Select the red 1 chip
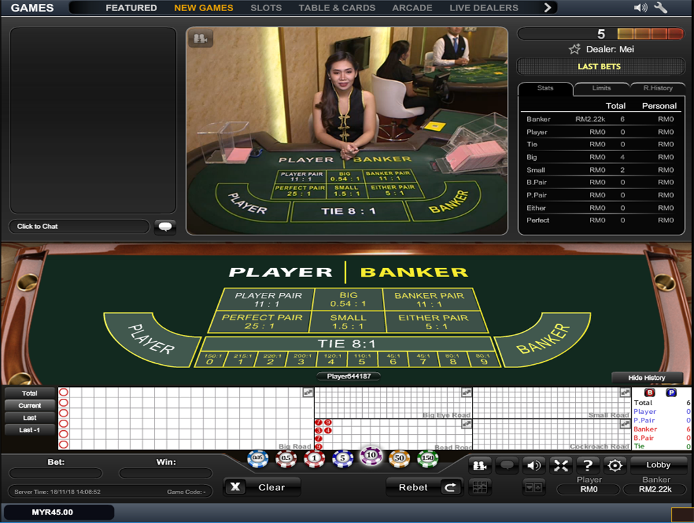The width and height of the screenshot is (694, 523). [x=314, y=459]
